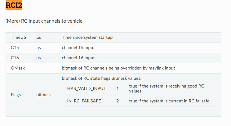Click the µs unit cell

click(x=44, y=38)
